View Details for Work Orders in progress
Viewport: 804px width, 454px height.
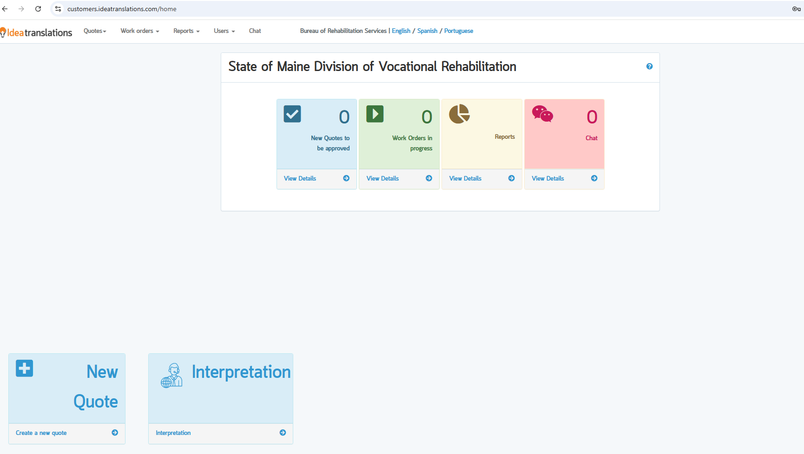click(x=382, y=179)
